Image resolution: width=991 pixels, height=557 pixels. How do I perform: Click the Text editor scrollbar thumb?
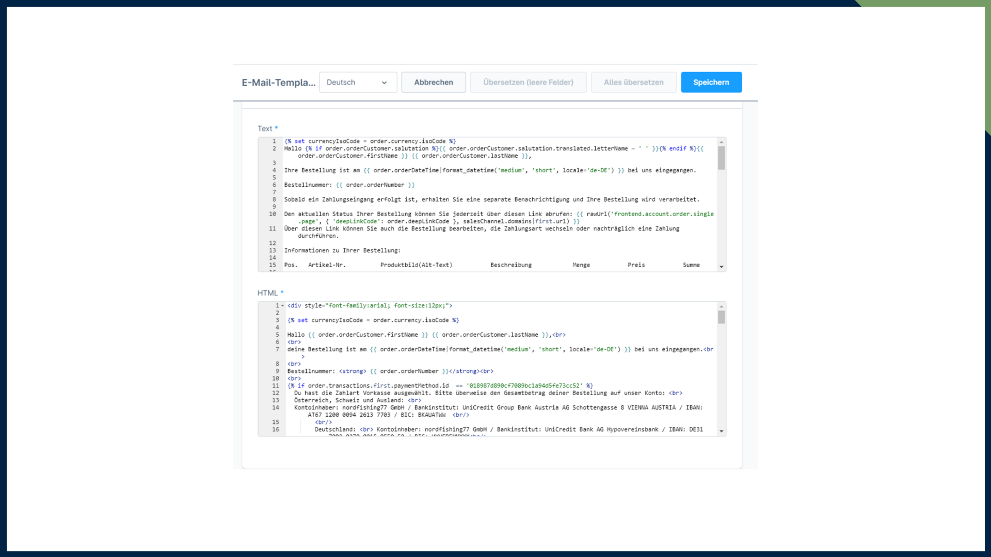click(721, 158)
